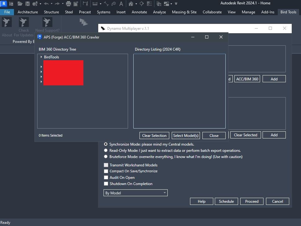The image size is (301, 226).
Task: Expand the last node in the directory tree
Action: click(41, 82)
